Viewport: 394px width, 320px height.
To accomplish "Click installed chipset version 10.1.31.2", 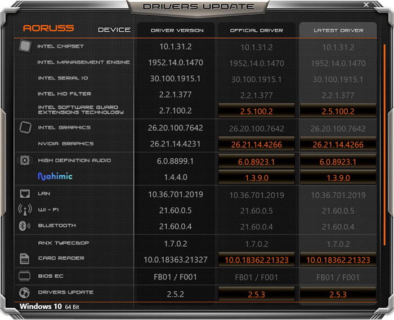I will click(x=176, y=47).
